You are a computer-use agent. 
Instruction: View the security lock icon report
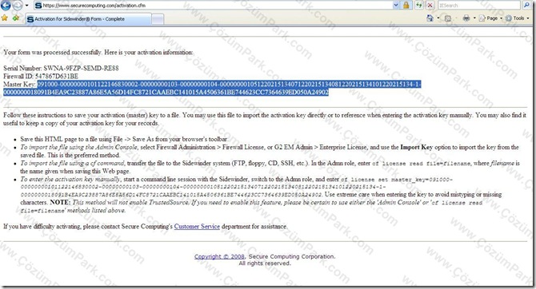tap(406, 6)
